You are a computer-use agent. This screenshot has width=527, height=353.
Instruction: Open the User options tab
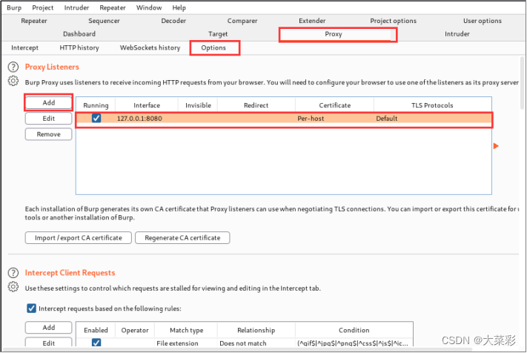tap(483, 21)
